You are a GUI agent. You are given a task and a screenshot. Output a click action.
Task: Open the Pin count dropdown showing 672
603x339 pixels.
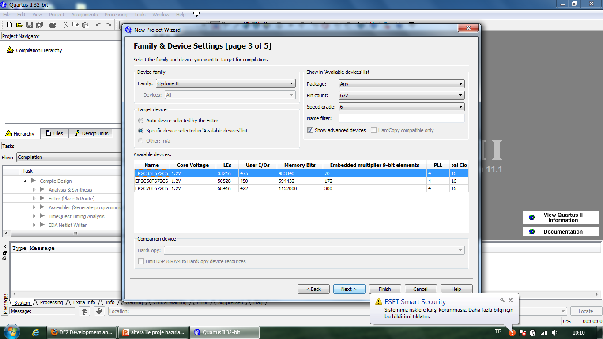402,95
